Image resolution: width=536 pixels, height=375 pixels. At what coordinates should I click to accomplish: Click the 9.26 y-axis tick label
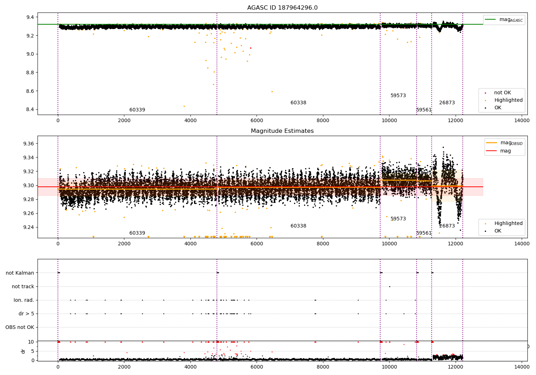pos(29,214)
